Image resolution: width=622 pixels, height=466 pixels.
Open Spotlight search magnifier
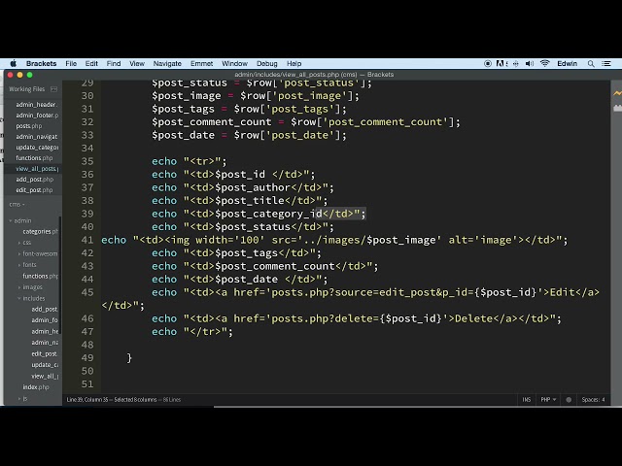coord(591,63)
